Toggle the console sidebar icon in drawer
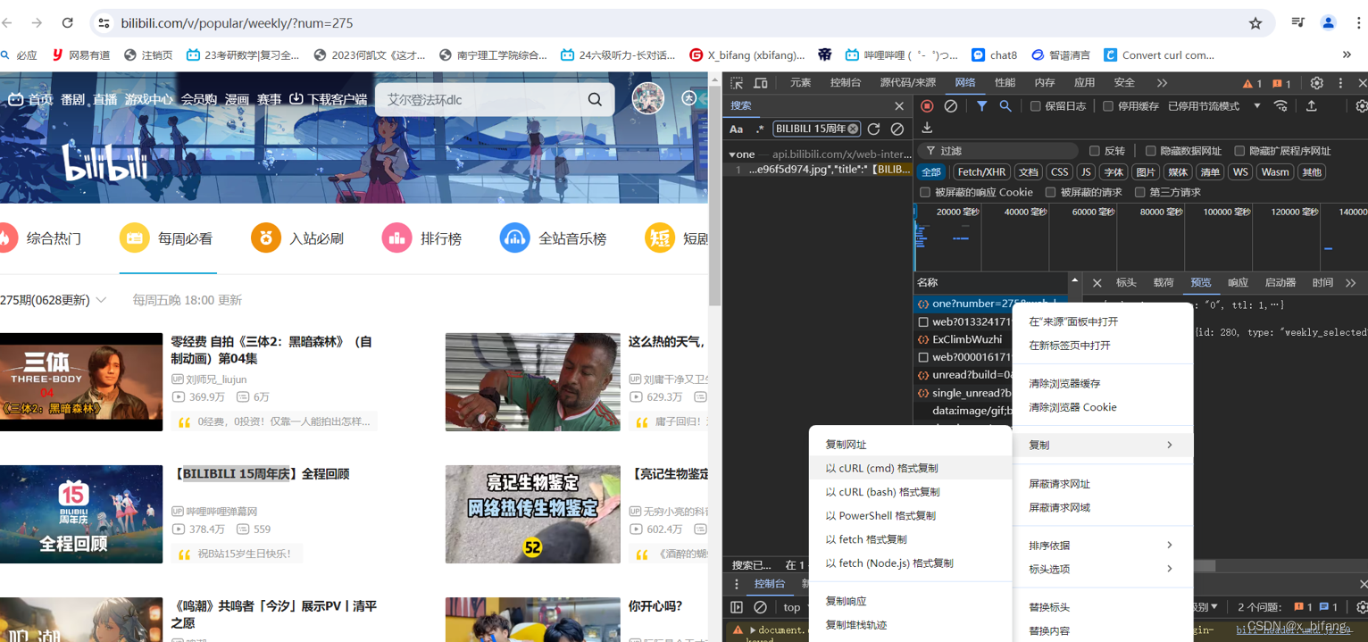The height and width of the screenshot is (642, 1368). click(737, 607)
